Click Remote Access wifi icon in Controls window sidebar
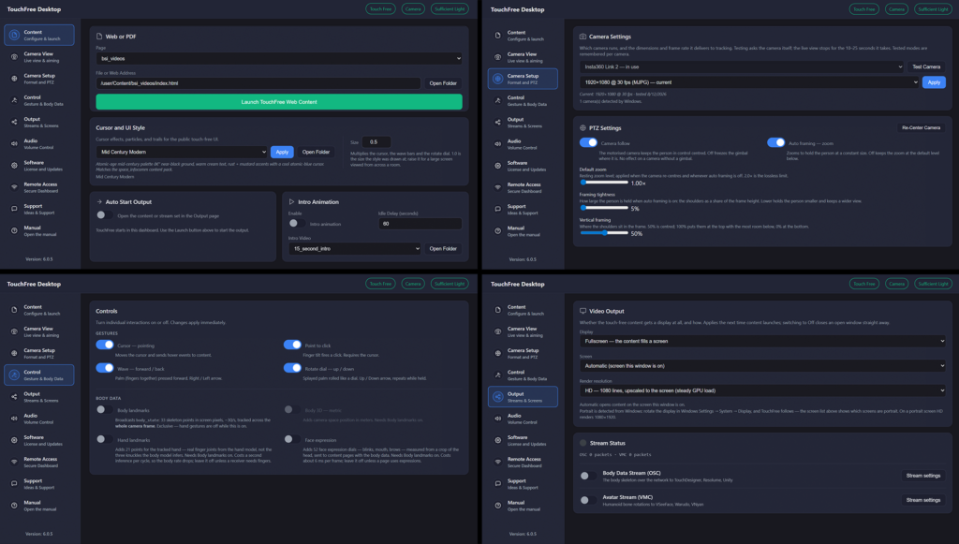959x544 pixels. (14, 462)
